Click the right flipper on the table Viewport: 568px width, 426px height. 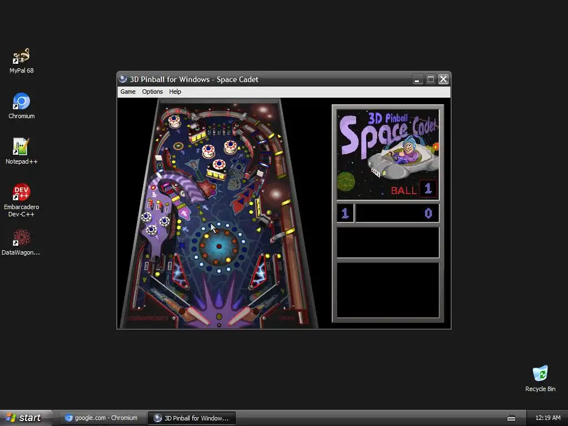click(242, 316)
